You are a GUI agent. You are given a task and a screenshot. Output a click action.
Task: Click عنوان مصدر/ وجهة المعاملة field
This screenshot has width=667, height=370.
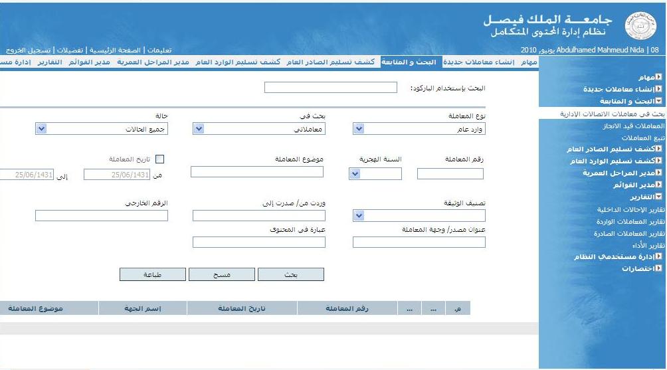pos(419,242)
